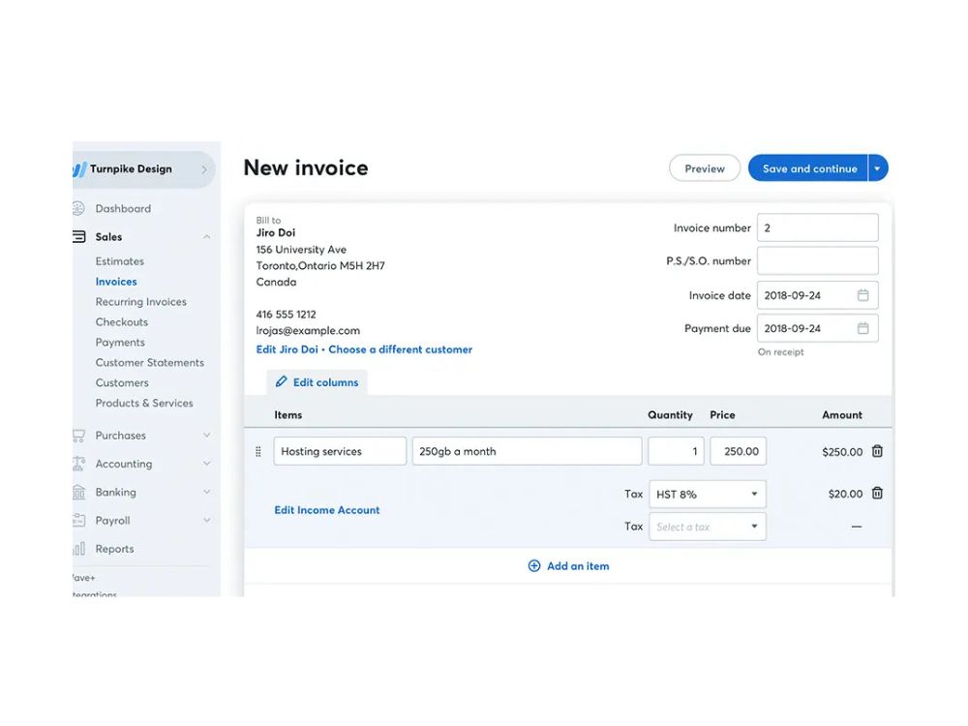The image size is (968, 726).
Task: Click the 250gb a month description field
Action: coord(528,451)
